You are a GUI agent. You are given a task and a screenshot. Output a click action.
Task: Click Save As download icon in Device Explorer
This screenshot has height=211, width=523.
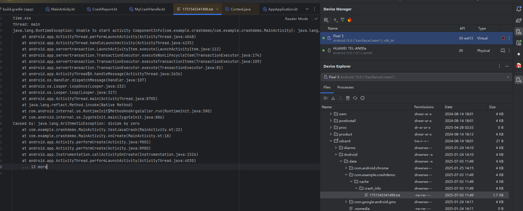coord(333,98)
